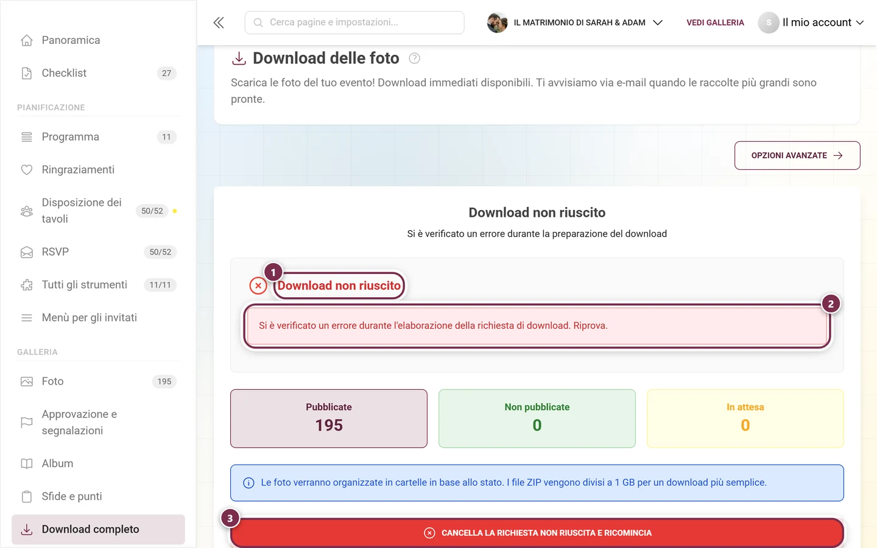This screenshot has height=548, width=877.
Task: Click the RSVP envelope icon
Action: click(27, 252)
